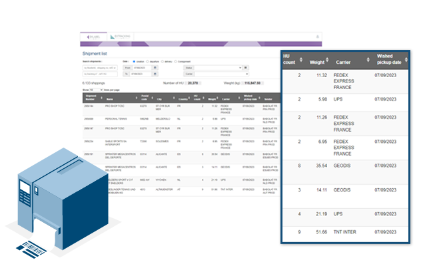
Task: Click UPS in the enlarged panel's 21.19 row
Action: point(338,214)
